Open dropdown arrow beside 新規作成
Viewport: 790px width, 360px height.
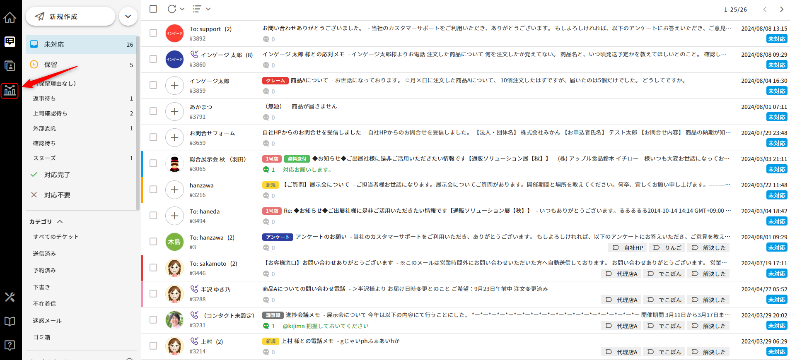click(128, 17)
